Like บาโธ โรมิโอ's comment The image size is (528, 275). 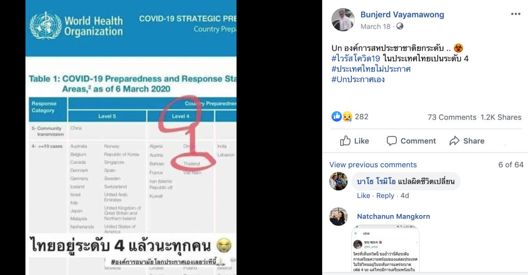coord(363,195)
